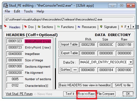This screenshot has width=139, height=101.
Task: Open the File menu
Action: click(x=7, y=11)
